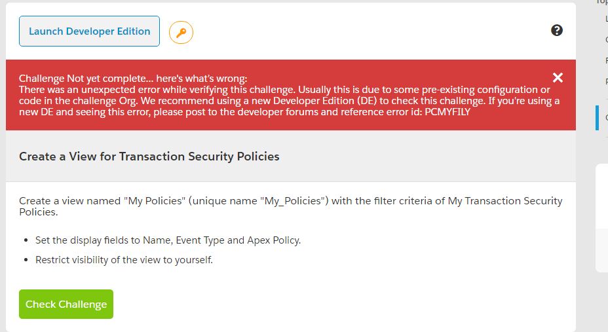Viewport: 608px width, 332px height.
Task: Click heading Create a View for Transaction Security Policies
Action: point(149,156)
